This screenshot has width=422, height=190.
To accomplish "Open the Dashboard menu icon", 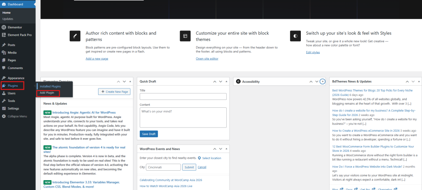I will coord(4,4).
